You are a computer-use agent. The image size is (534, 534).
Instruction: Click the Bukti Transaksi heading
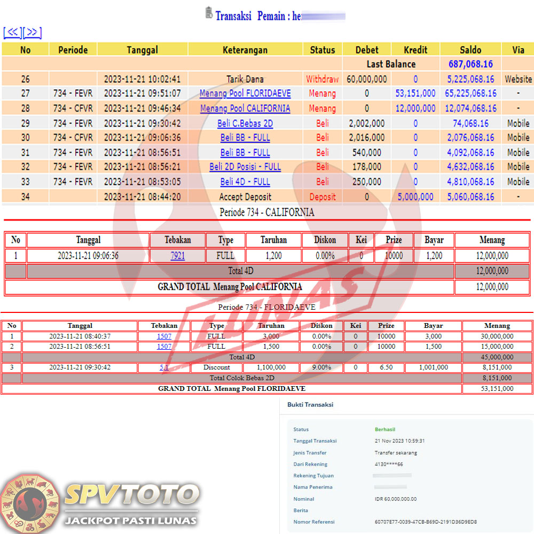coord(310,405)
